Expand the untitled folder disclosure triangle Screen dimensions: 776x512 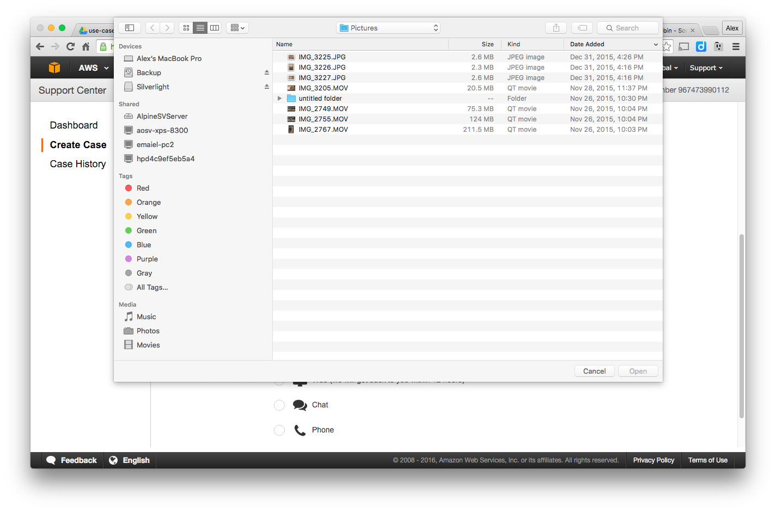click(x=279, y=98)
